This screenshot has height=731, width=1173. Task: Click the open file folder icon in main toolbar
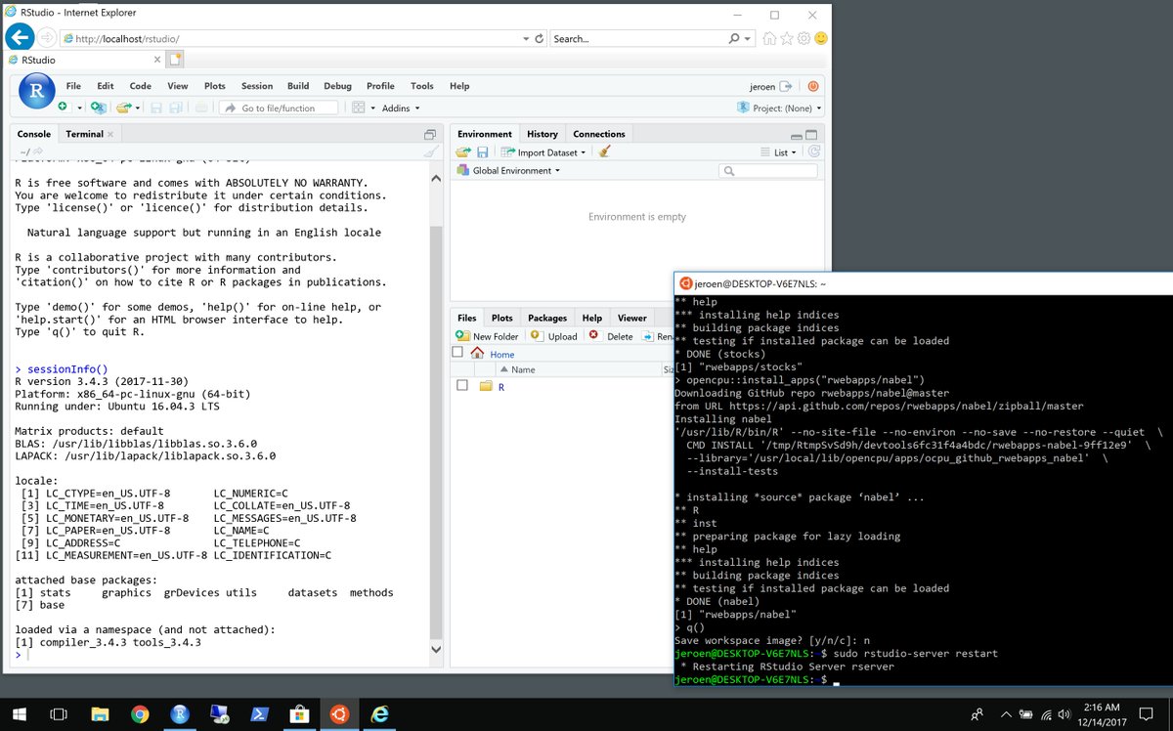coord(123,107)
